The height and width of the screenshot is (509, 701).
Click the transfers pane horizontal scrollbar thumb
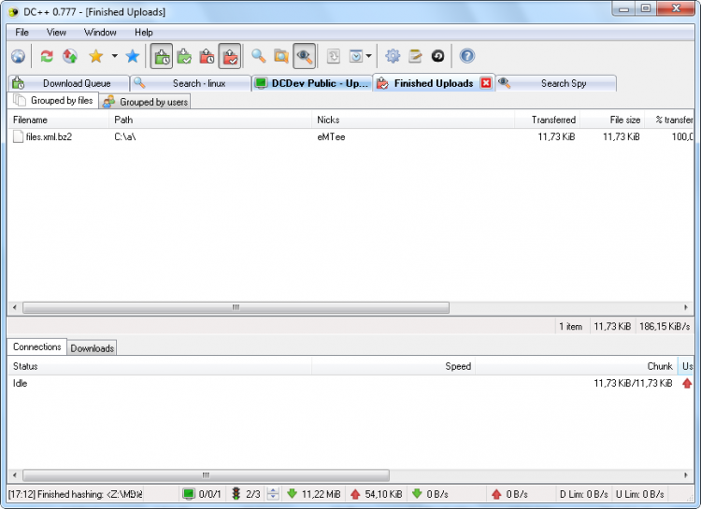click(207, 475)
